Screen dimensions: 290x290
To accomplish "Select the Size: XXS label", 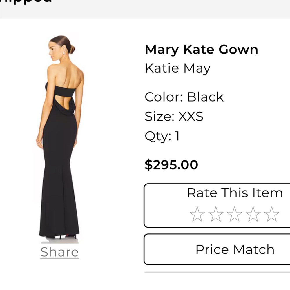I will pos(174,116).
